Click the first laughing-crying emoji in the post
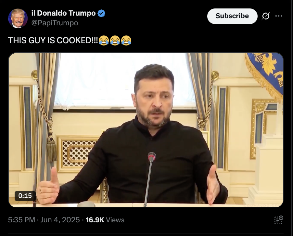Screen dimensions: 293x236 tap(104, 40)
